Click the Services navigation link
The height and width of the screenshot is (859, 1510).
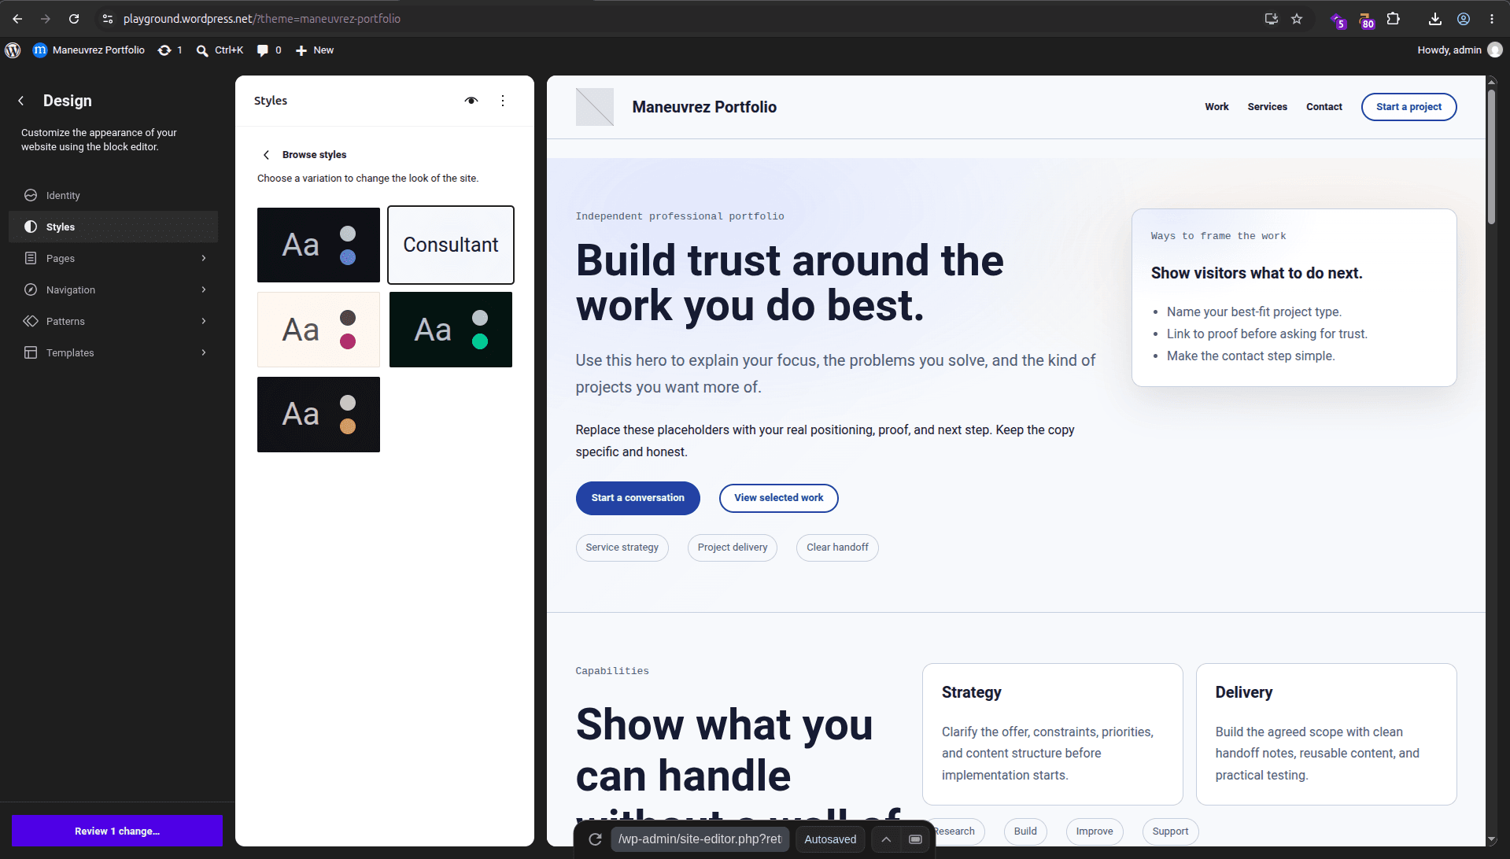coord(1268,107)
